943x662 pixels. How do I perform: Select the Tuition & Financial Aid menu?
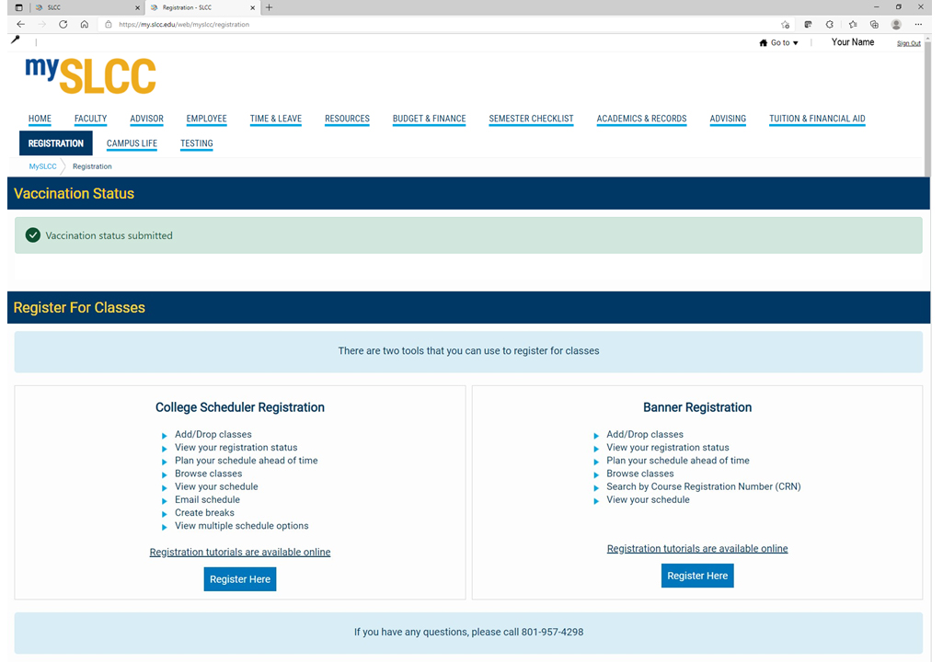click(x=817, y=119)
